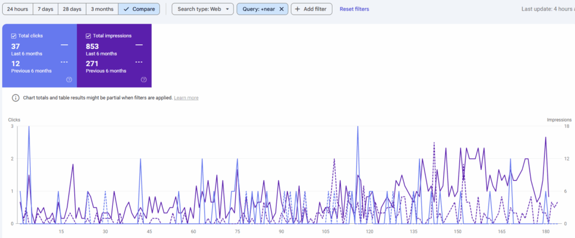Click the plus icon on Add filter
Screen dimensions: 575x238
[298, 9]
